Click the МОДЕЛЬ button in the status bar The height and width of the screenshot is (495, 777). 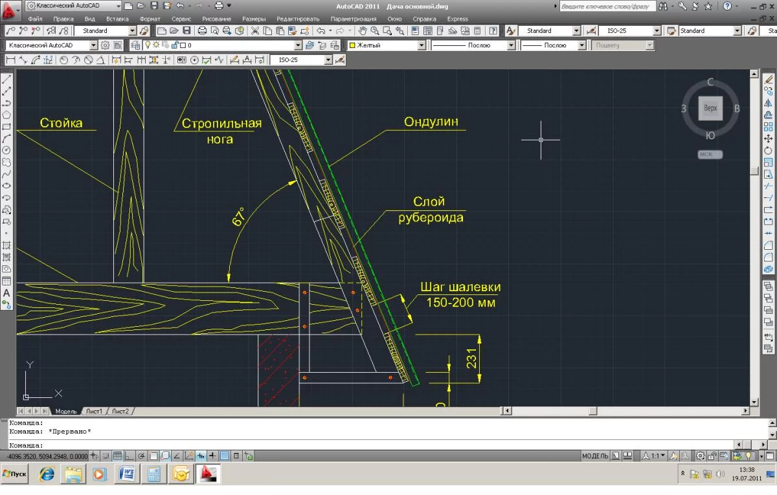click(x=594, y=456)
